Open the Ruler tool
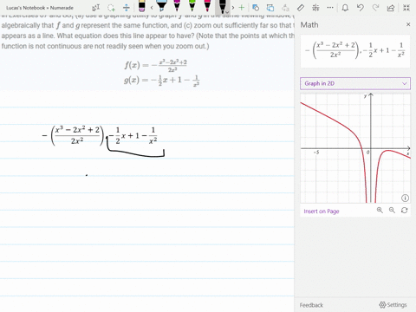 (x=301, y=8)
